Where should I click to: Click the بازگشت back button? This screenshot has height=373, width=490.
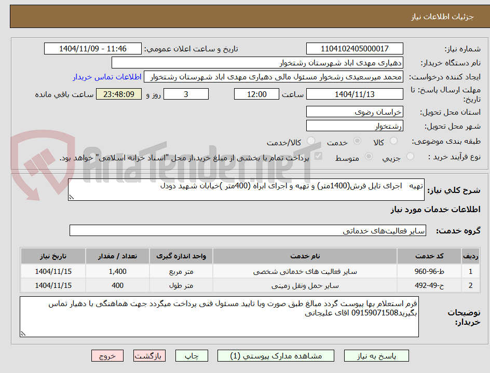149,356
